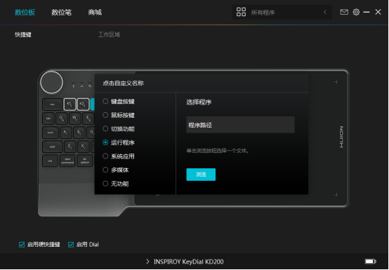Select the S key on the keydial
The image size is (389, 270).
click(x=79, y=133)
